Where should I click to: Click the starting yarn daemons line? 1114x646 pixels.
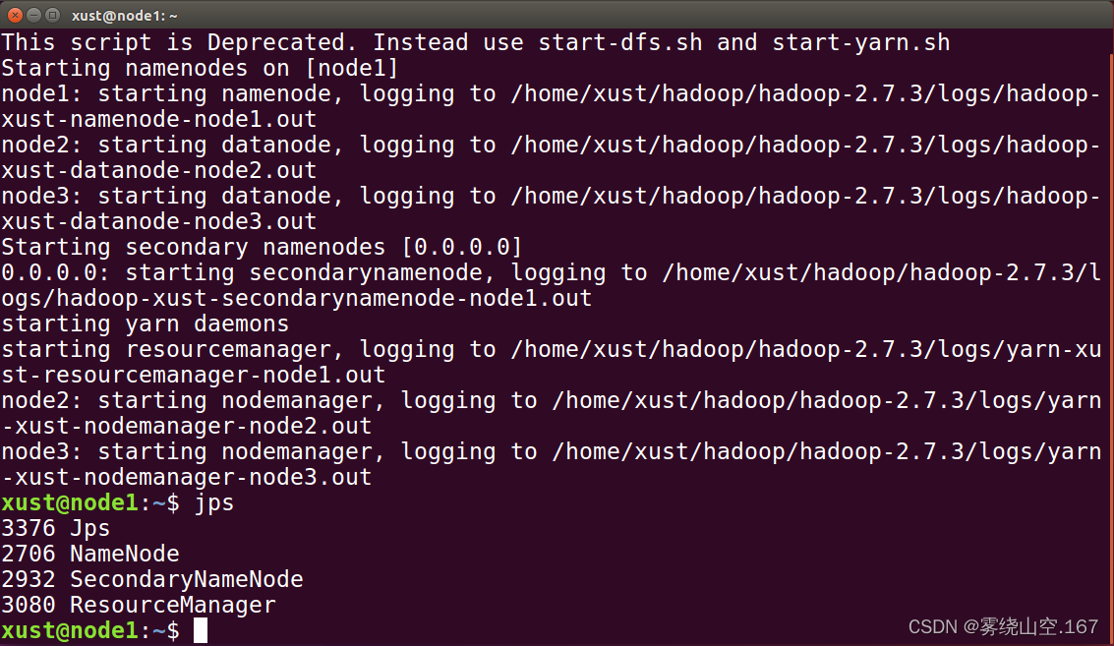pos(144,323)
